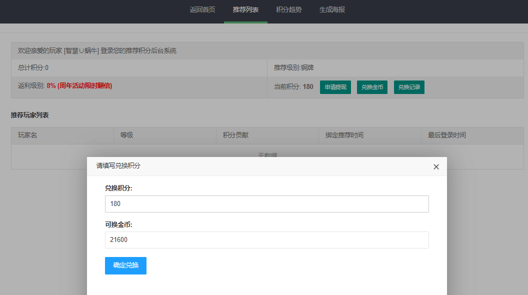Click the 最后登录时间 column header
Viewport: 528px width, 295px height.
pyautogui.click(x=445, y=135)
